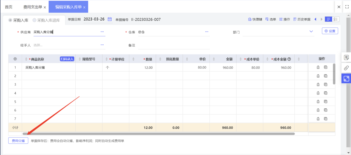Delete row 1 with trash icon
This screenshot has height=155, width=351.
(318, 67)
